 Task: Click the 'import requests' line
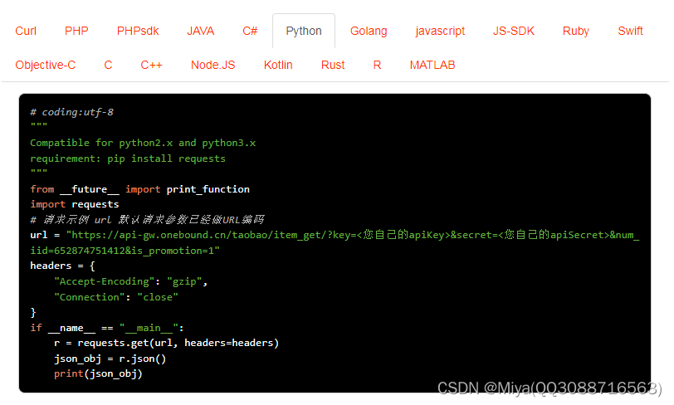pyautogui.click(x=75, y=204)
